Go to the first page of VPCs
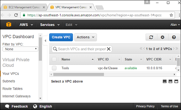Viewport: 181px width, 110px height. pos(141,48)
